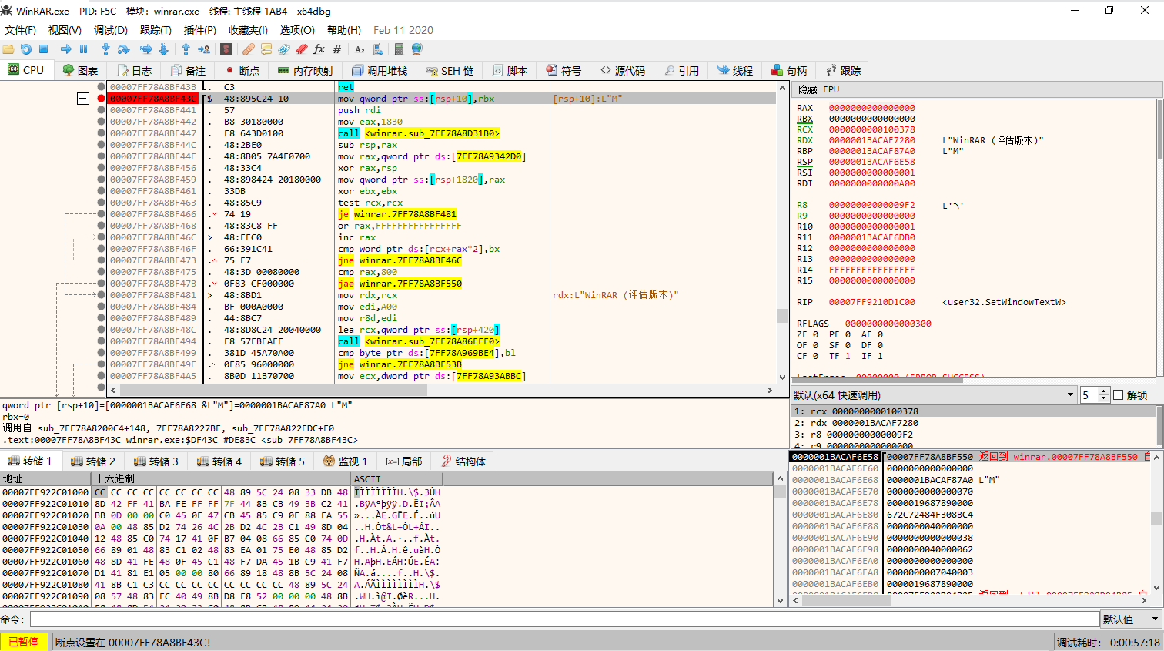Switch to the 符号 tab
Screen dimensions: 1164x651
563,70
